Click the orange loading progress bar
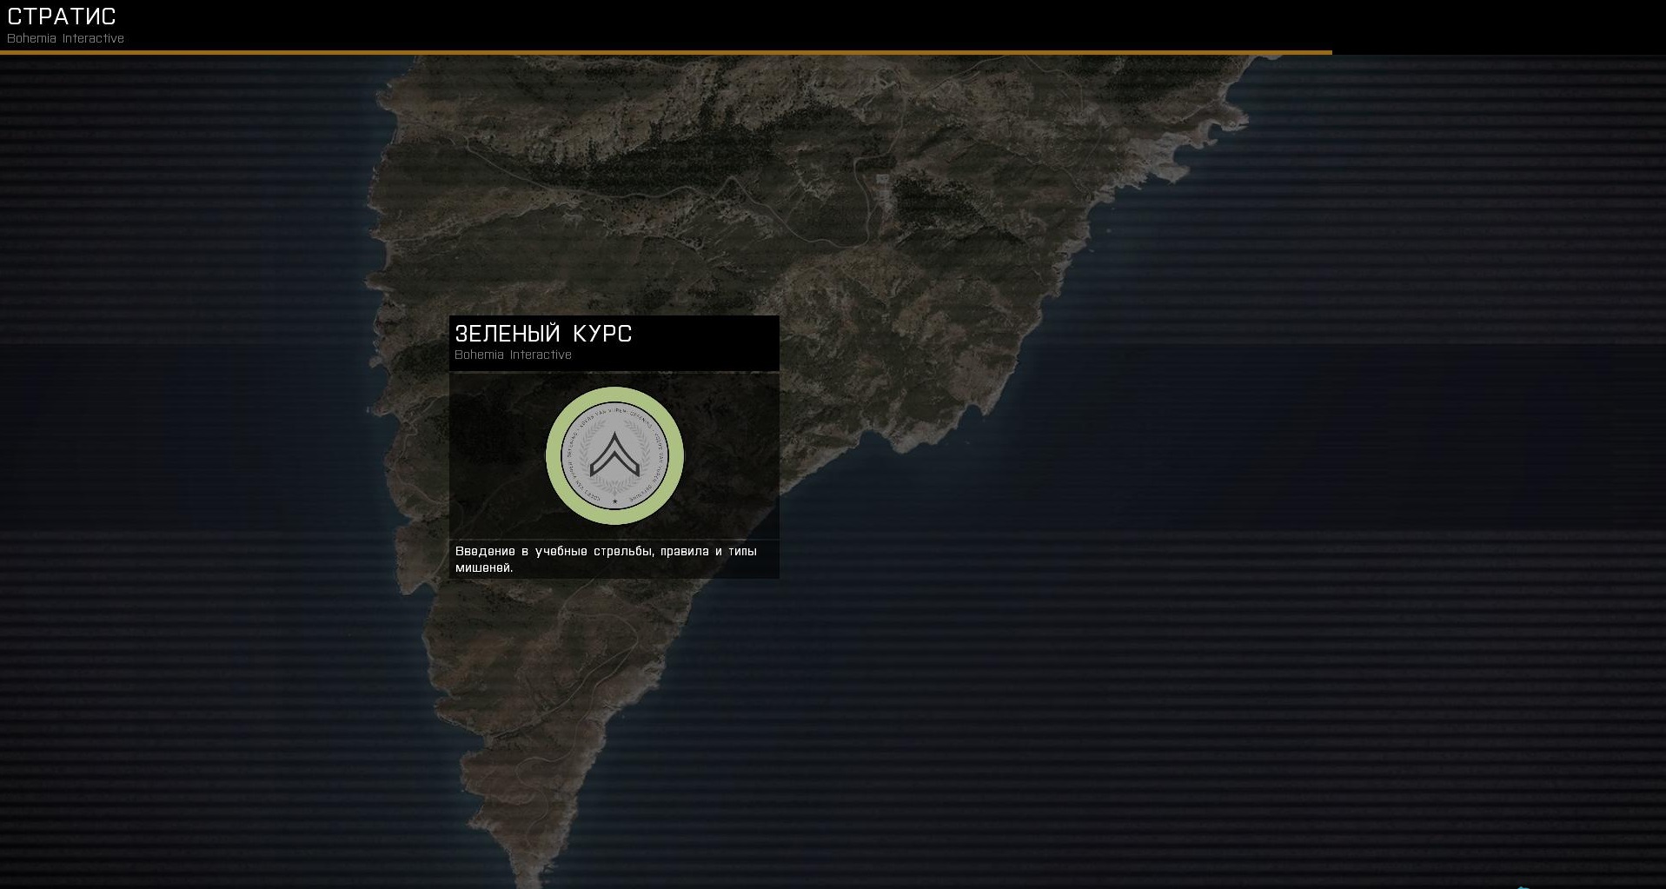The image size is (1666, 889). (665, 52)
